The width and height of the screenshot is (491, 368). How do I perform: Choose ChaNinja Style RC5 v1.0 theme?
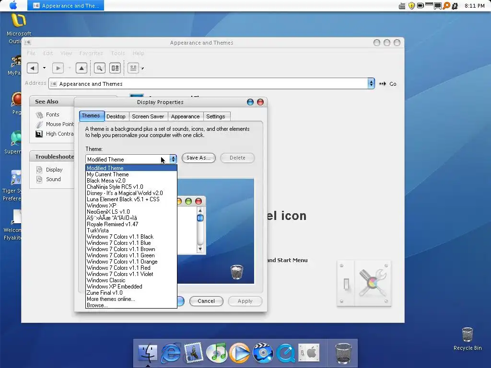point(131,187)
